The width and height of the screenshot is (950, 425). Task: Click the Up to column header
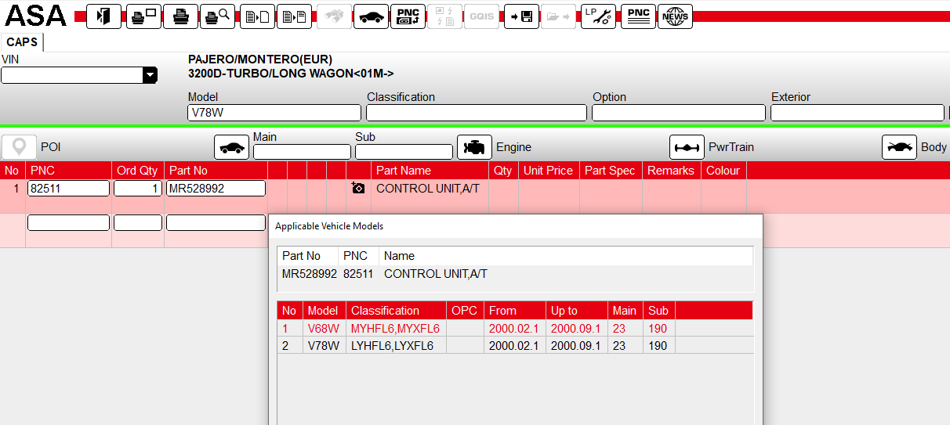tap(577, 311)
